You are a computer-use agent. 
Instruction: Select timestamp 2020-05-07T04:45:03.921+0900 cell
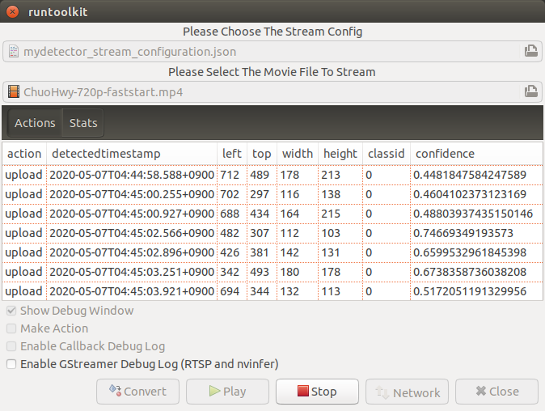pos(132,292)
